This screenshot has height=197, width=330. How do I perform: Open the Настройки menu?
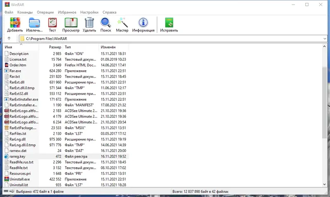click(x=89, y=12)
